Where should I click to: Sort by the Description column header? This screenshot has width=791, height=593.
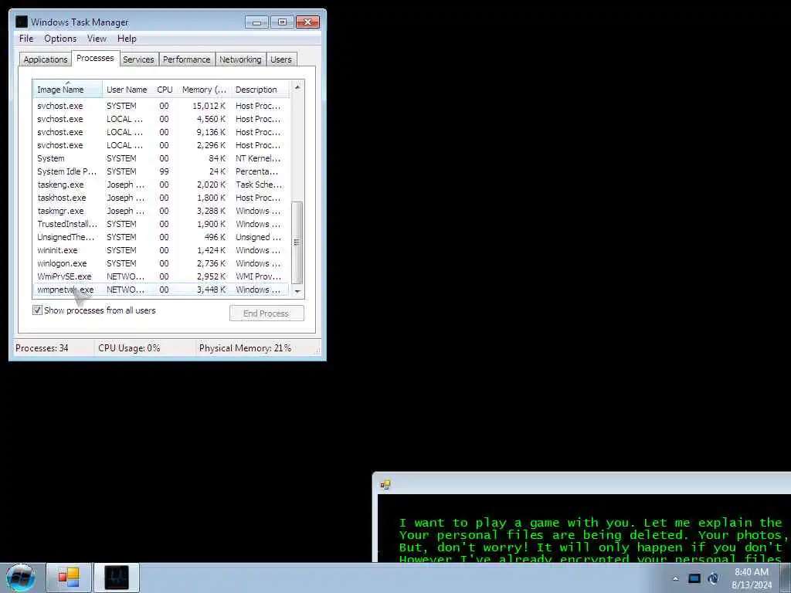coord(260,90)
